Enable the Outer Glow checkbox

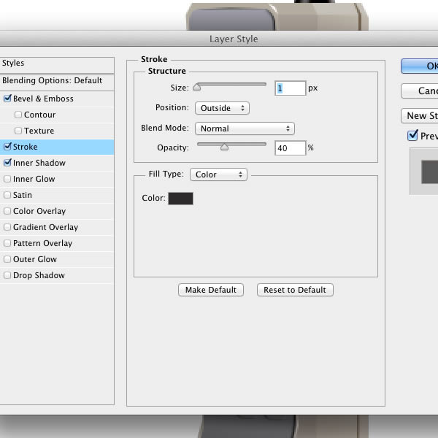point(7,259)
